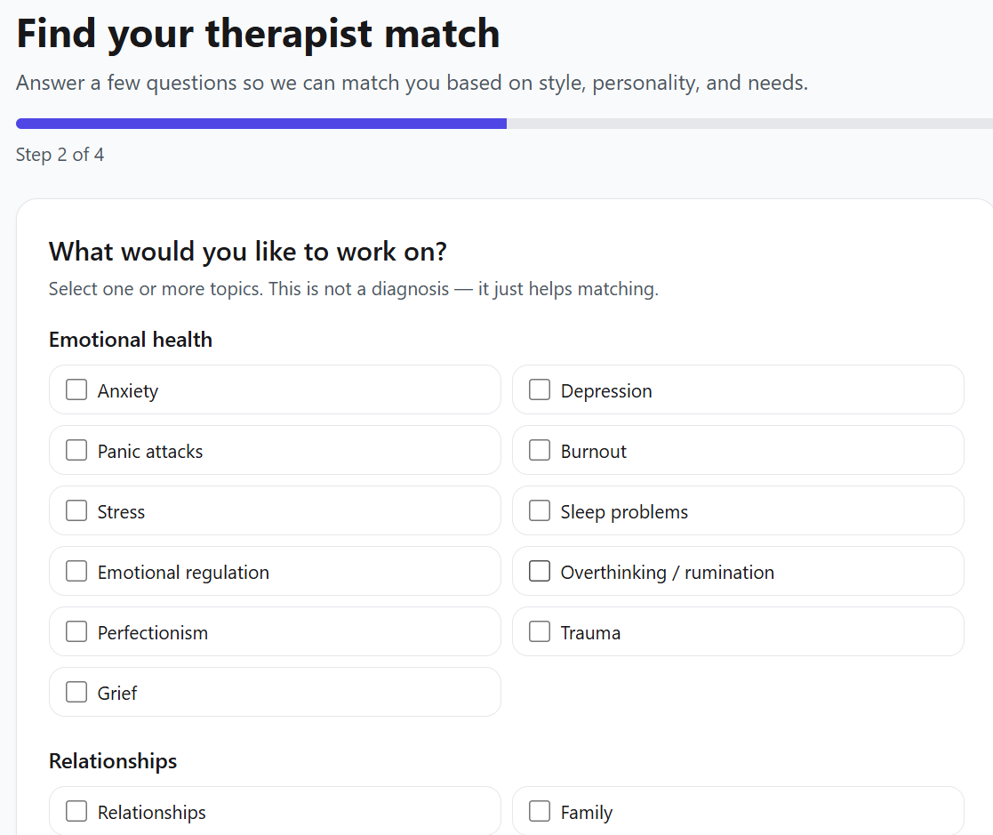Click the Emotional health section heading
Screen dimensions: 993x835
[131, 340]
